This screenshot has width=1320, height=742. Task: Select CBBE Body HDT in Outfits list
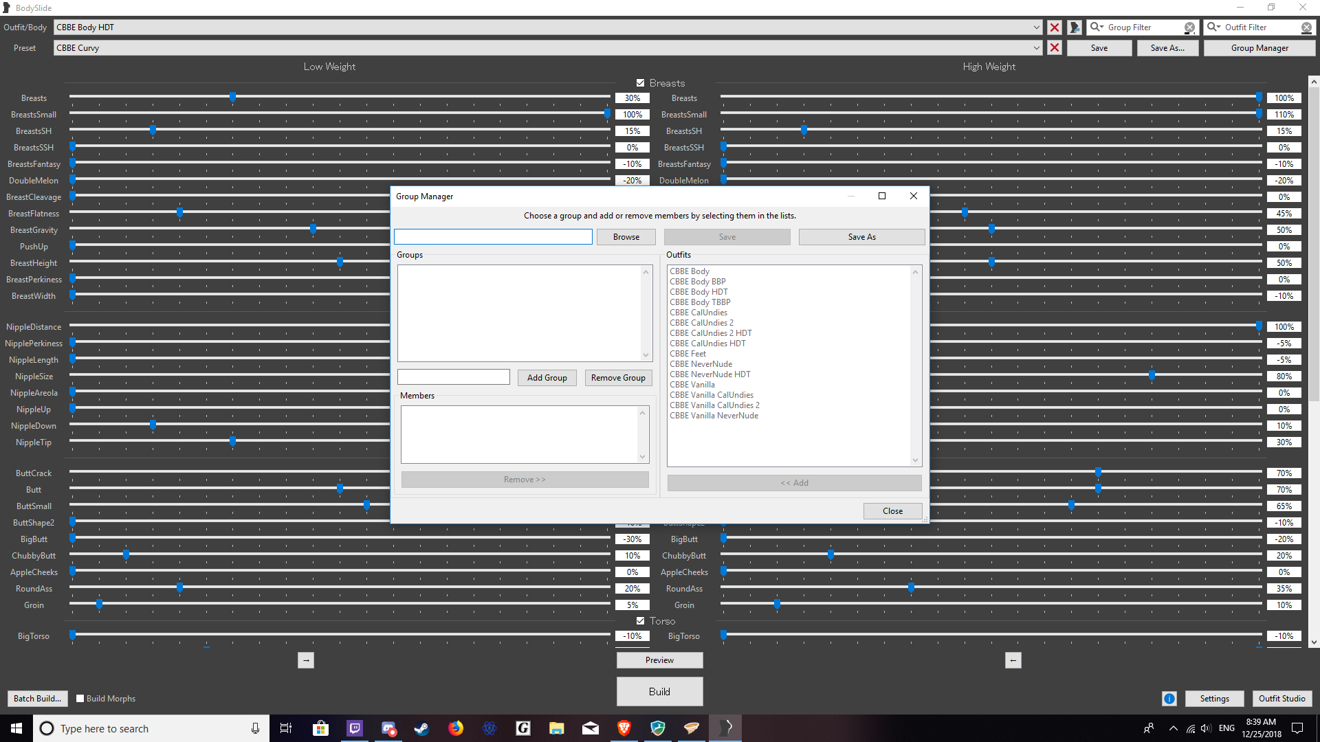pos(698,292)
